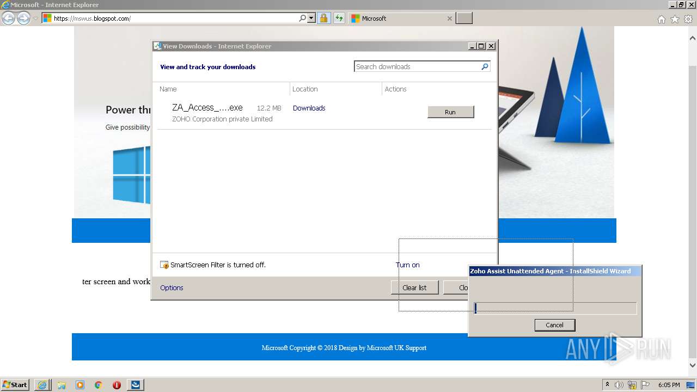697x392 pixels.
Task: Open the Downloads location link
Action: tap(309, 108)
